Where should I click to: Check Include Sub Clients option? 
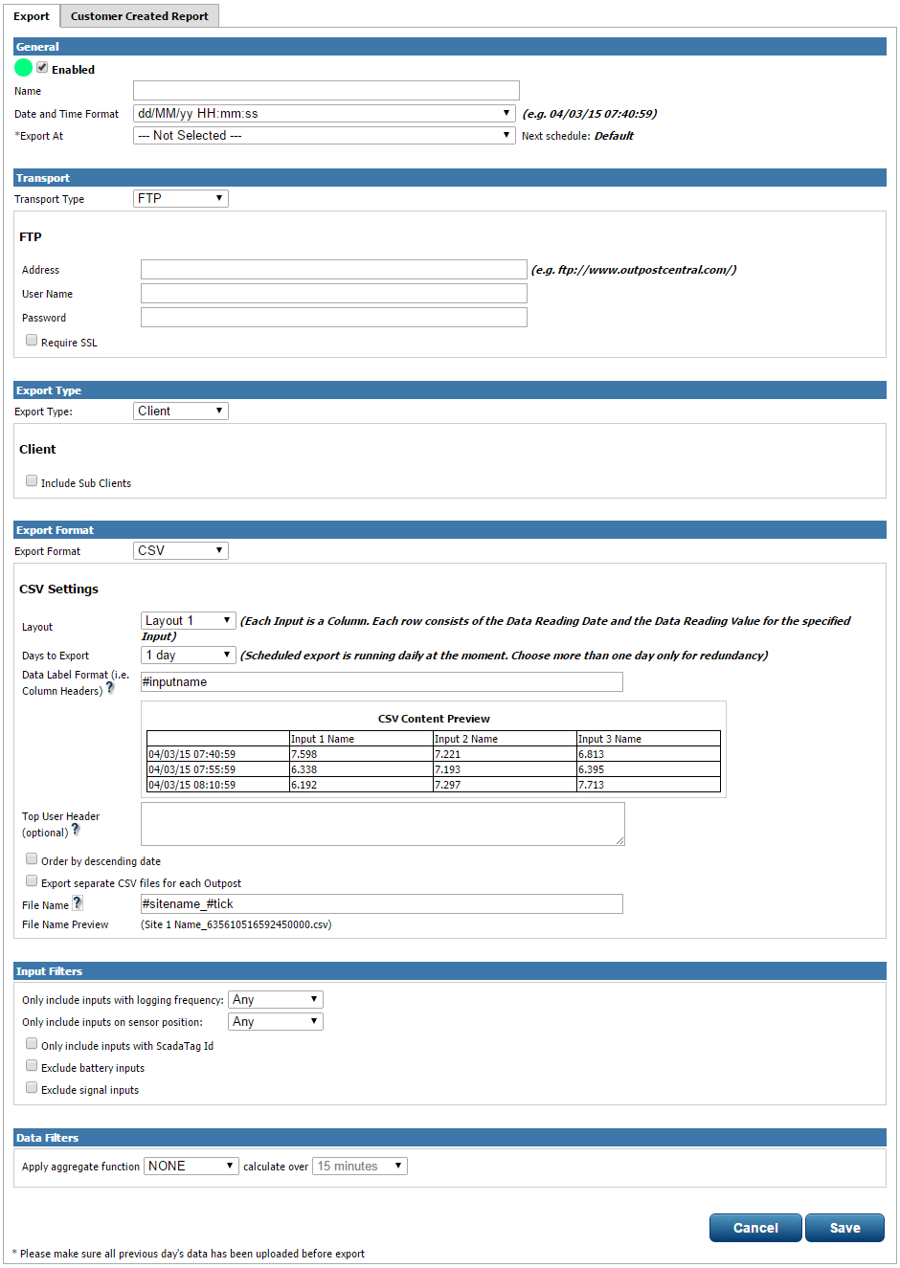(32, 481)
